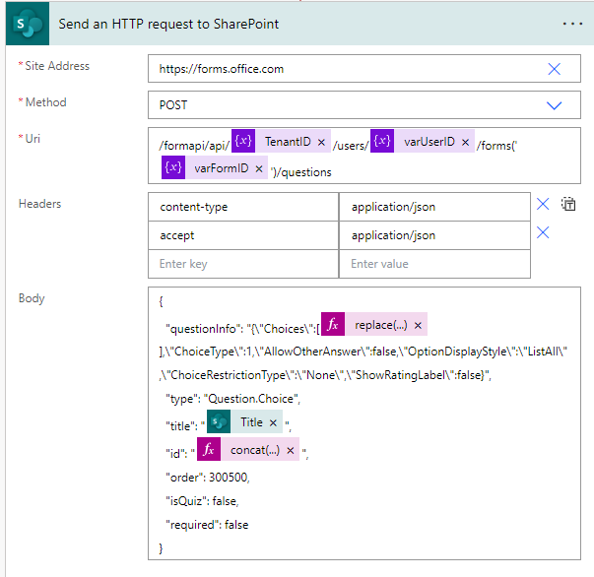Click the TenantID variable icon in Uri
The image size is (594, 577).
pos(243,141)
